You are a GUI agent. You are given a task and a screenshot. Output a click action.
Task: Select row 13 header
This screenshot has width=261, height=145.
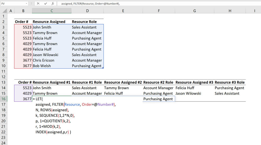[x=3, y=82]
